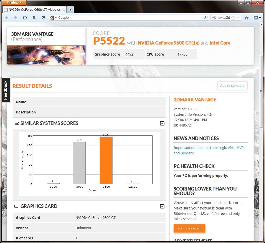The height and width of the screenshot is (243, 265).
Task: Click the Vendor value Unknown
Action: 83,228
